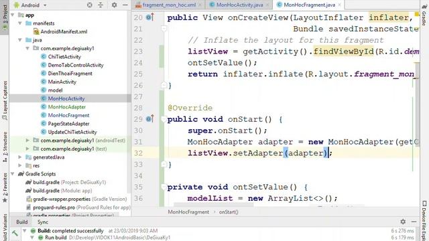Click the scroll-from-source target icon
The width and height of the screenshot is (429, 241).
pyautogui.click(x=89, y=5)
